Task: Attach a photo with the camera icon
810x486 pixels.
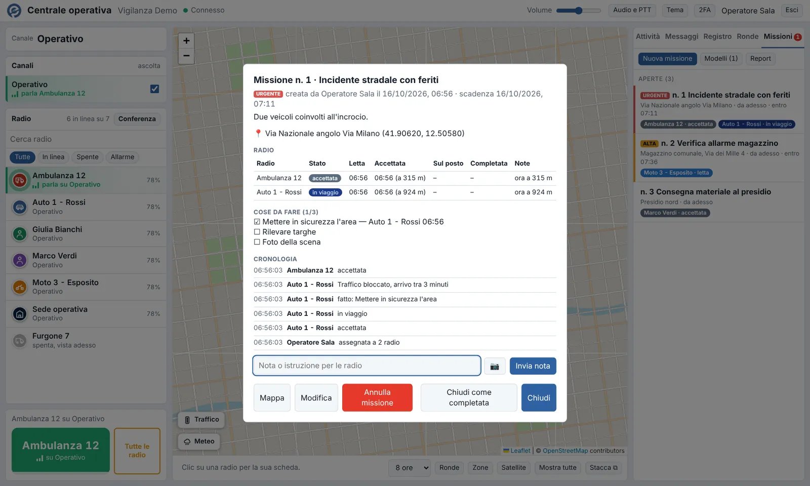Action: pos(495,366)
